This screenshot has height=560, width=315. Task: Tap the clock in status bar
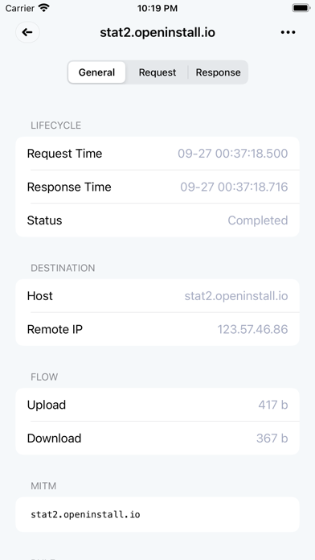click(x=157, y=8)
